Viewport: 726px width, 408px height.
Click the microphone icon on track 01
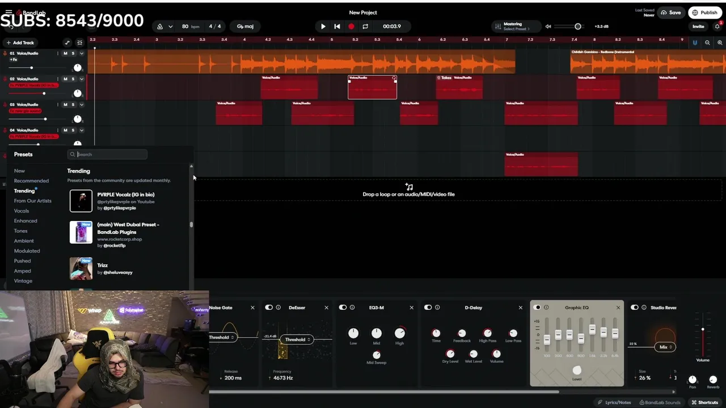click(5, 53)
